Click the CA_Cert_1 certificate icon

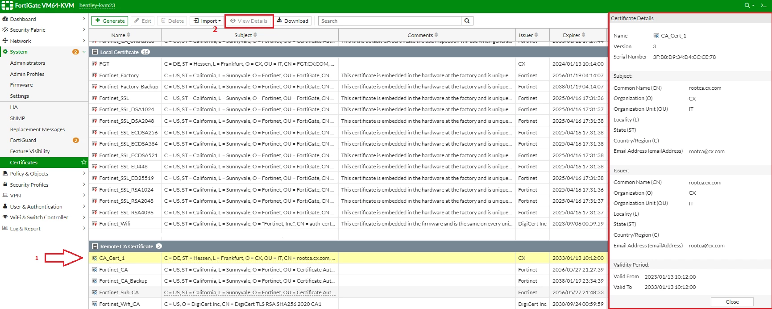point(94,258)
